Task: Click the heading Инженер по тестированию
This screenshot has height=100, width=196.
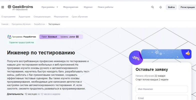Action: coord(41,53)
